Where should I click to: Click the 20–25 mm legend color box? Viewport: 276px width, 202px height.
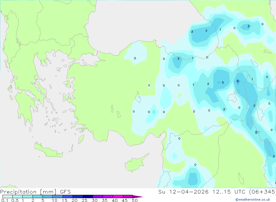pyautogui.click(x=78, y=196)
